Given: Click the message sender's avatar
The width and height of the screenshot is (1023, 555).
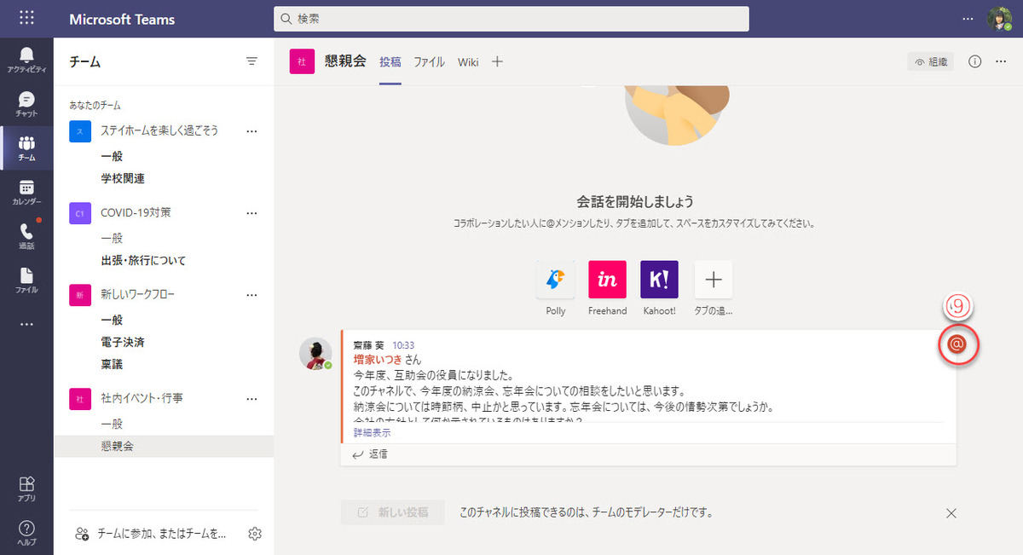Looking at the screenshot, I should (315, 353).
